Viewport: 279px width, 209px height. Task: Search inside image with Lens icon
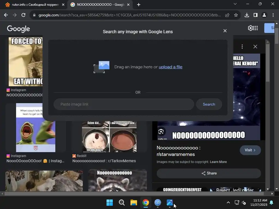pyautogui.click(x=161, y=132)
